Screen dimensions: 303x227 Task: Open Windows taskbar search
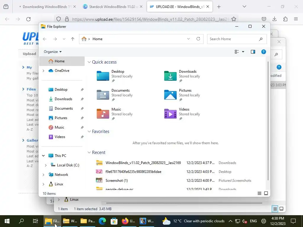(21, 221)
